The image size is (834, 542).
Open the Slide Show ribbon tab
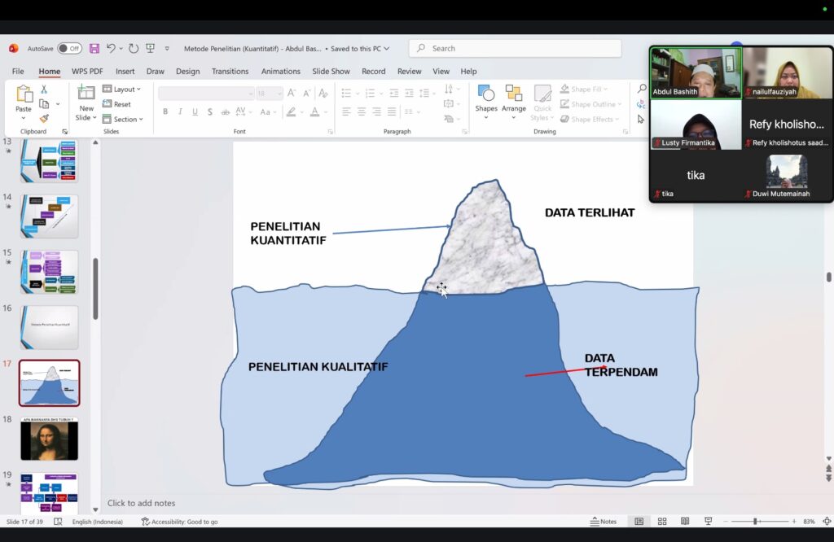pos(331,72)
